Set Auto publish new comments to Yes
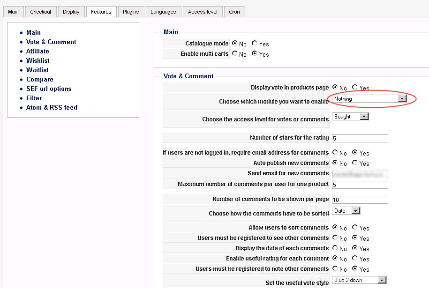Screen dimensions: 429x290 coord(354,163)
